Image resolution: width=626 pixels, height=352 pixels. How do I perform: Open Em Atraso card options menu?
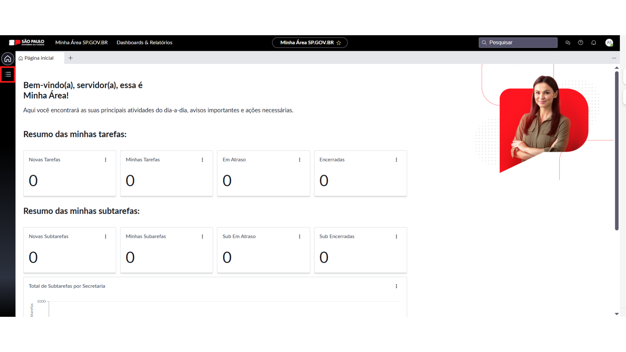pyautogui.click(x=300, y=160)
